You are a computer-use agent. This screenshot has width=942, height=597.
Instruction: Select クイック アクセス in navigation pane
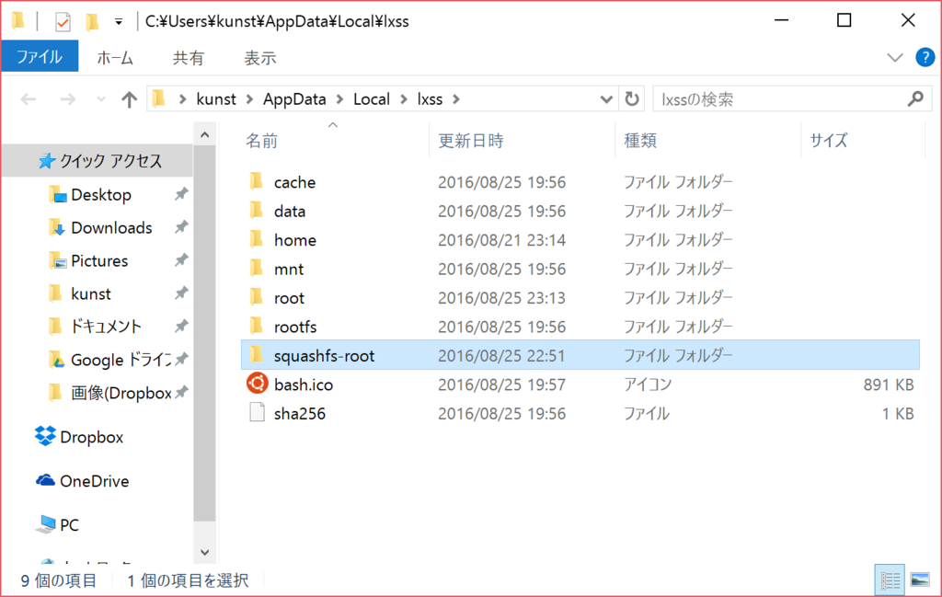99,161
